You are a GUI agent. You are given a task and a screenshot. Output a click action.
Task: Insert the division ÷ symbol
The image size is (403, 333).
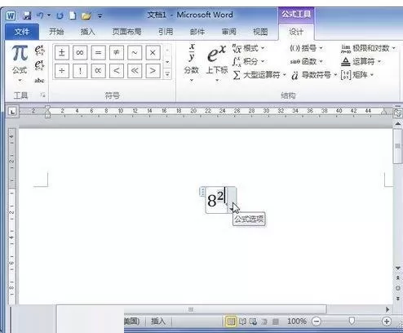pyautogui.click(x=62, y=71)
